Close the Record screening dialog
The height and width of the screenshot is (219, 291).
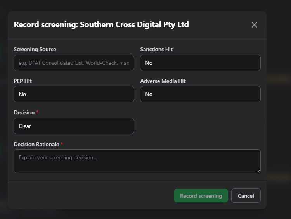coord(254,25)
